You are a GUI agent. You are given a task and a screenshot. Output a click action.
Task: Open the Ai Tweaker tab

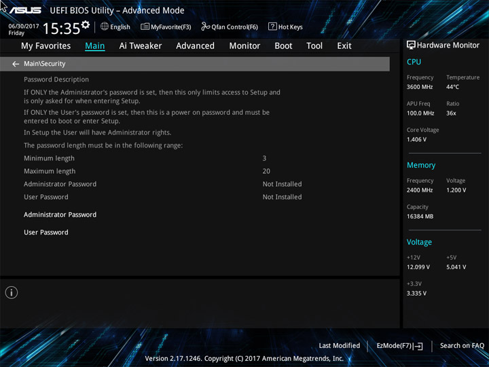coord(141,46)
